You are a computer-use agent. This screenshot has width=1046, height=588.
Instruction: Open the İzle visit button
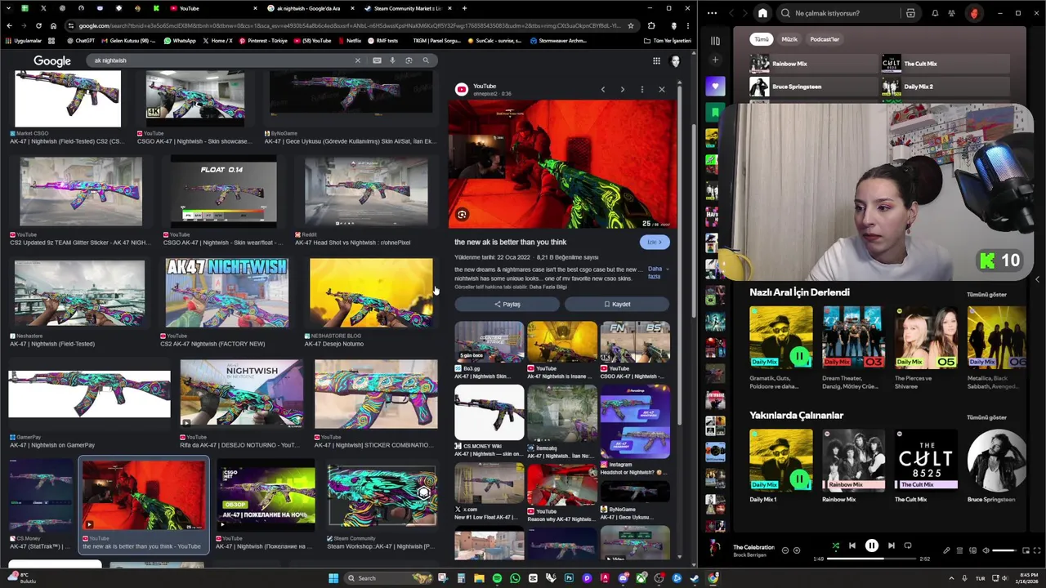655,242
